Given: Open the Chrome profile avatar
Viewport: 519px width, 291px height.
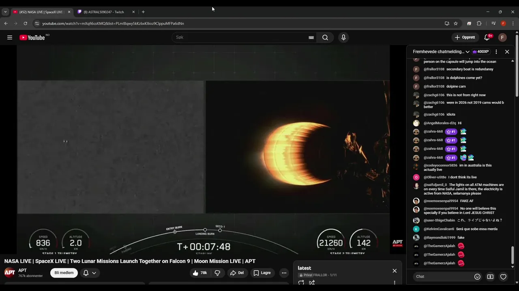Looking at the screenshot, I should [x=503, y=23].
